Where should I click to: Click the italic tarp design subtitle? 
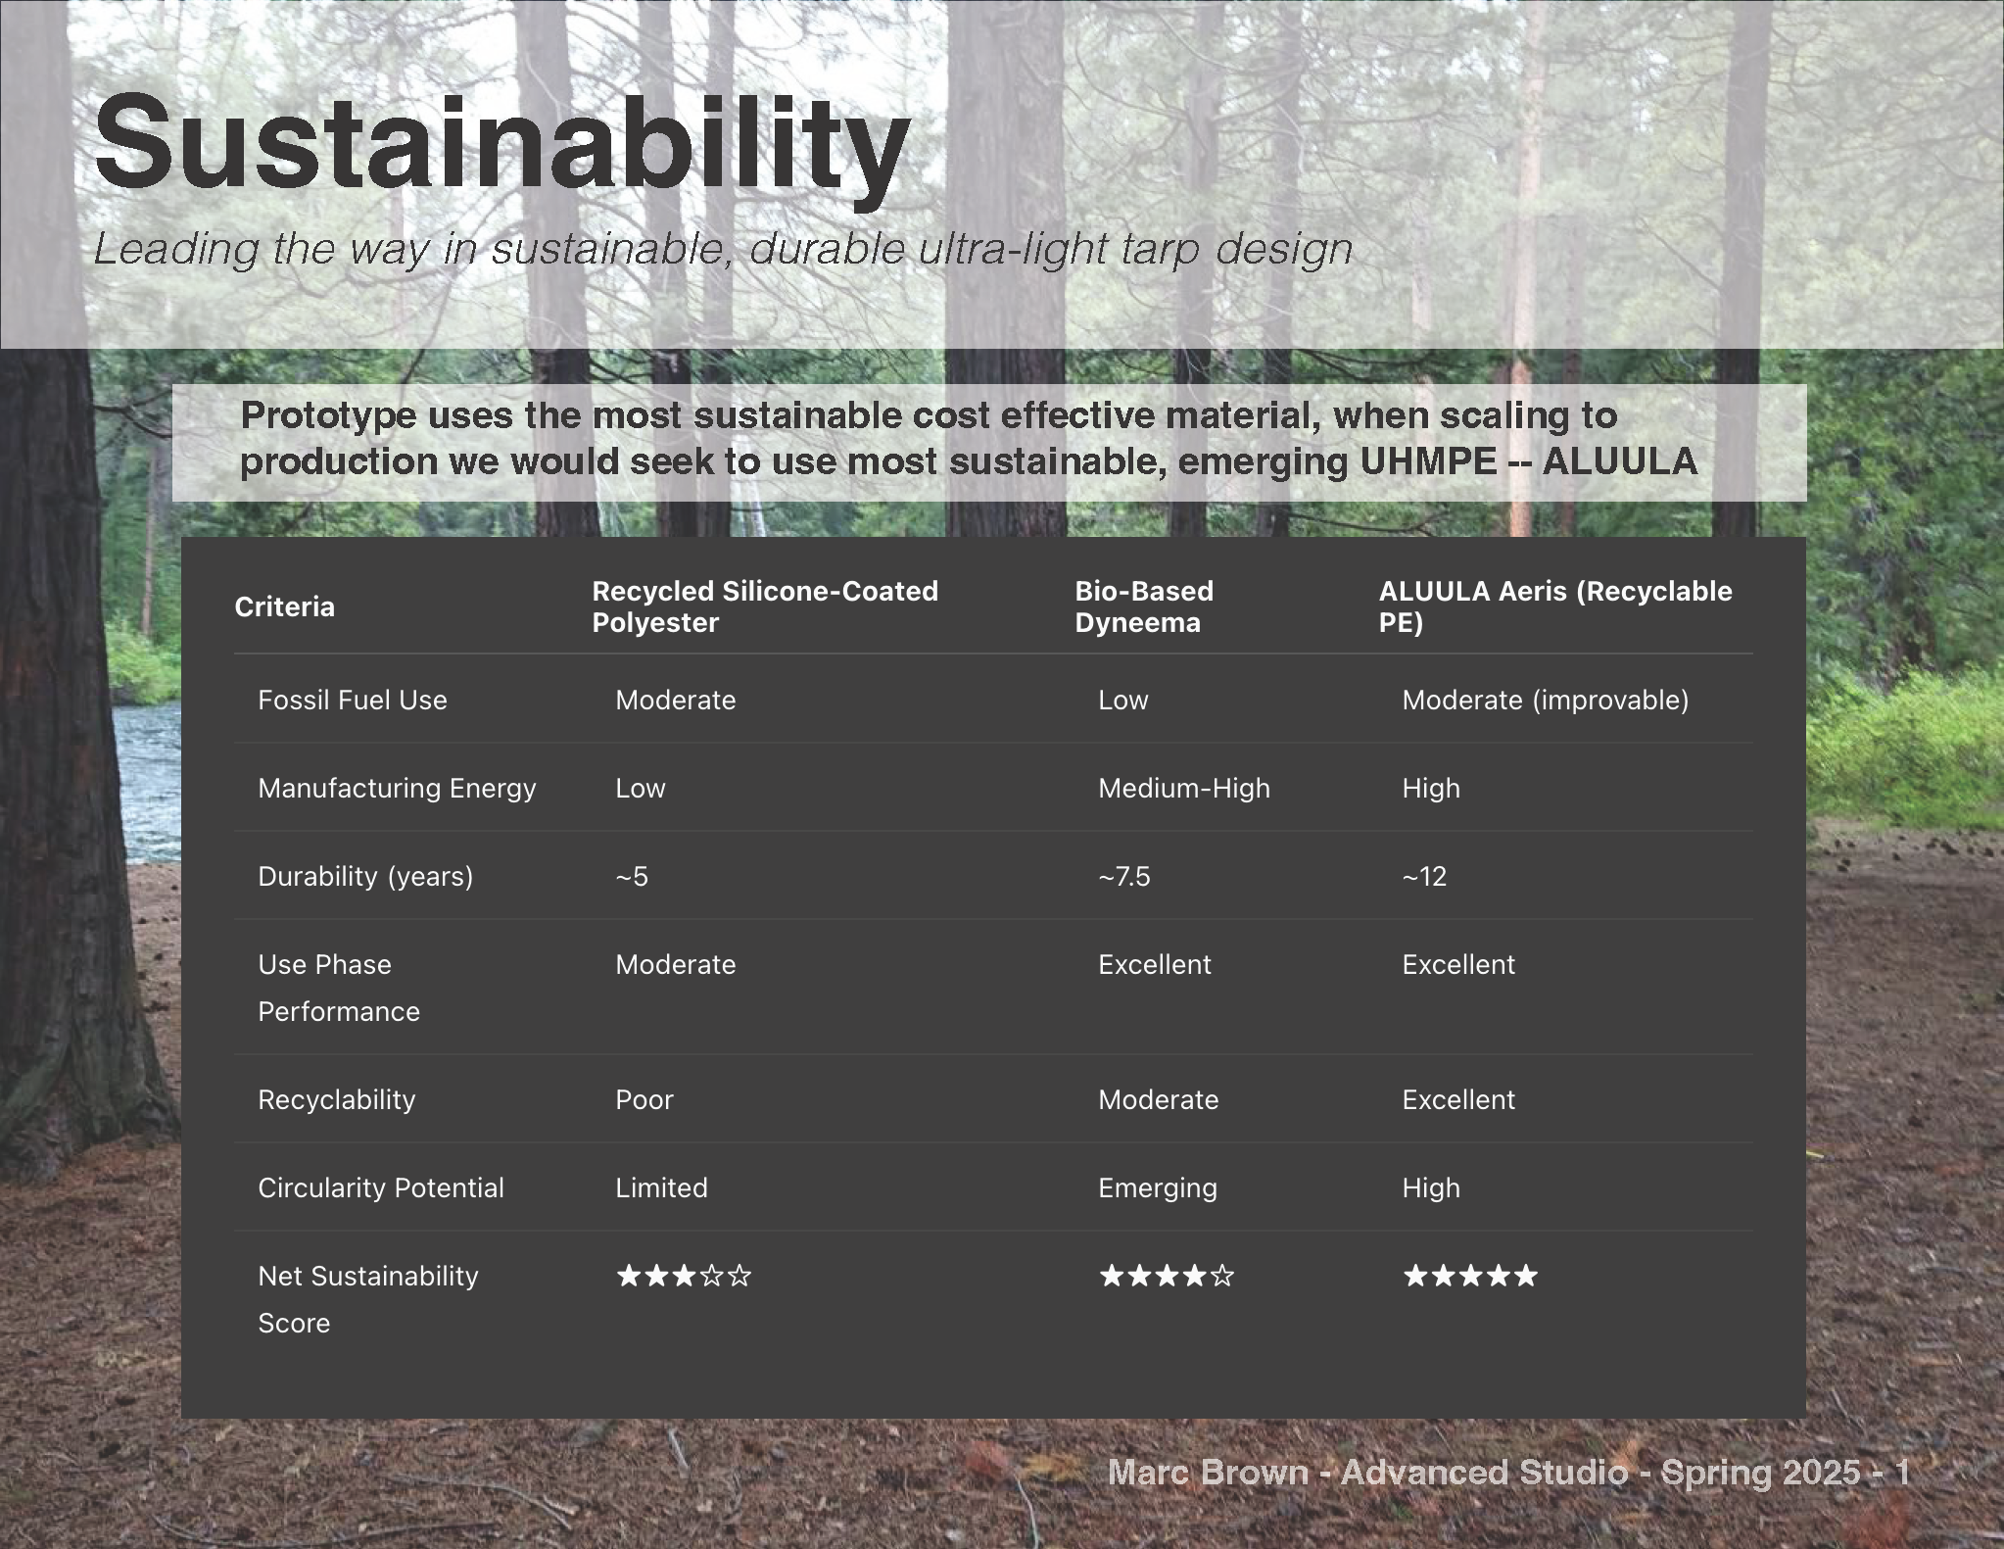click(723, 249)
